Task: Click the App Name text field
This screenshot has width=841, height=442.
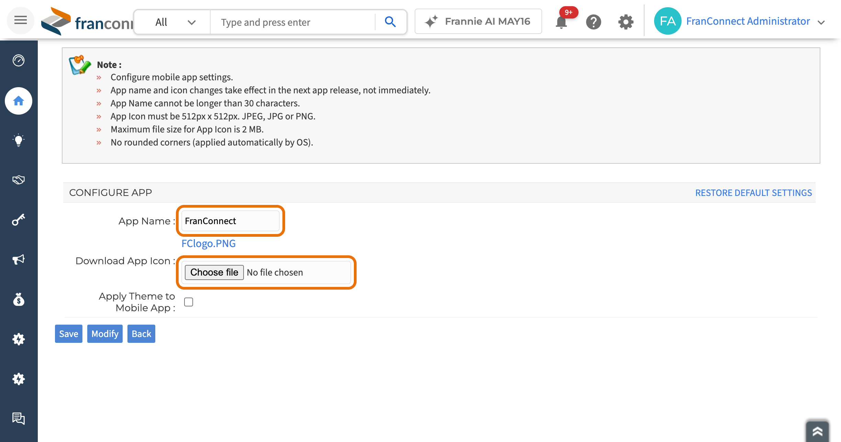Action: click(231, 221)
